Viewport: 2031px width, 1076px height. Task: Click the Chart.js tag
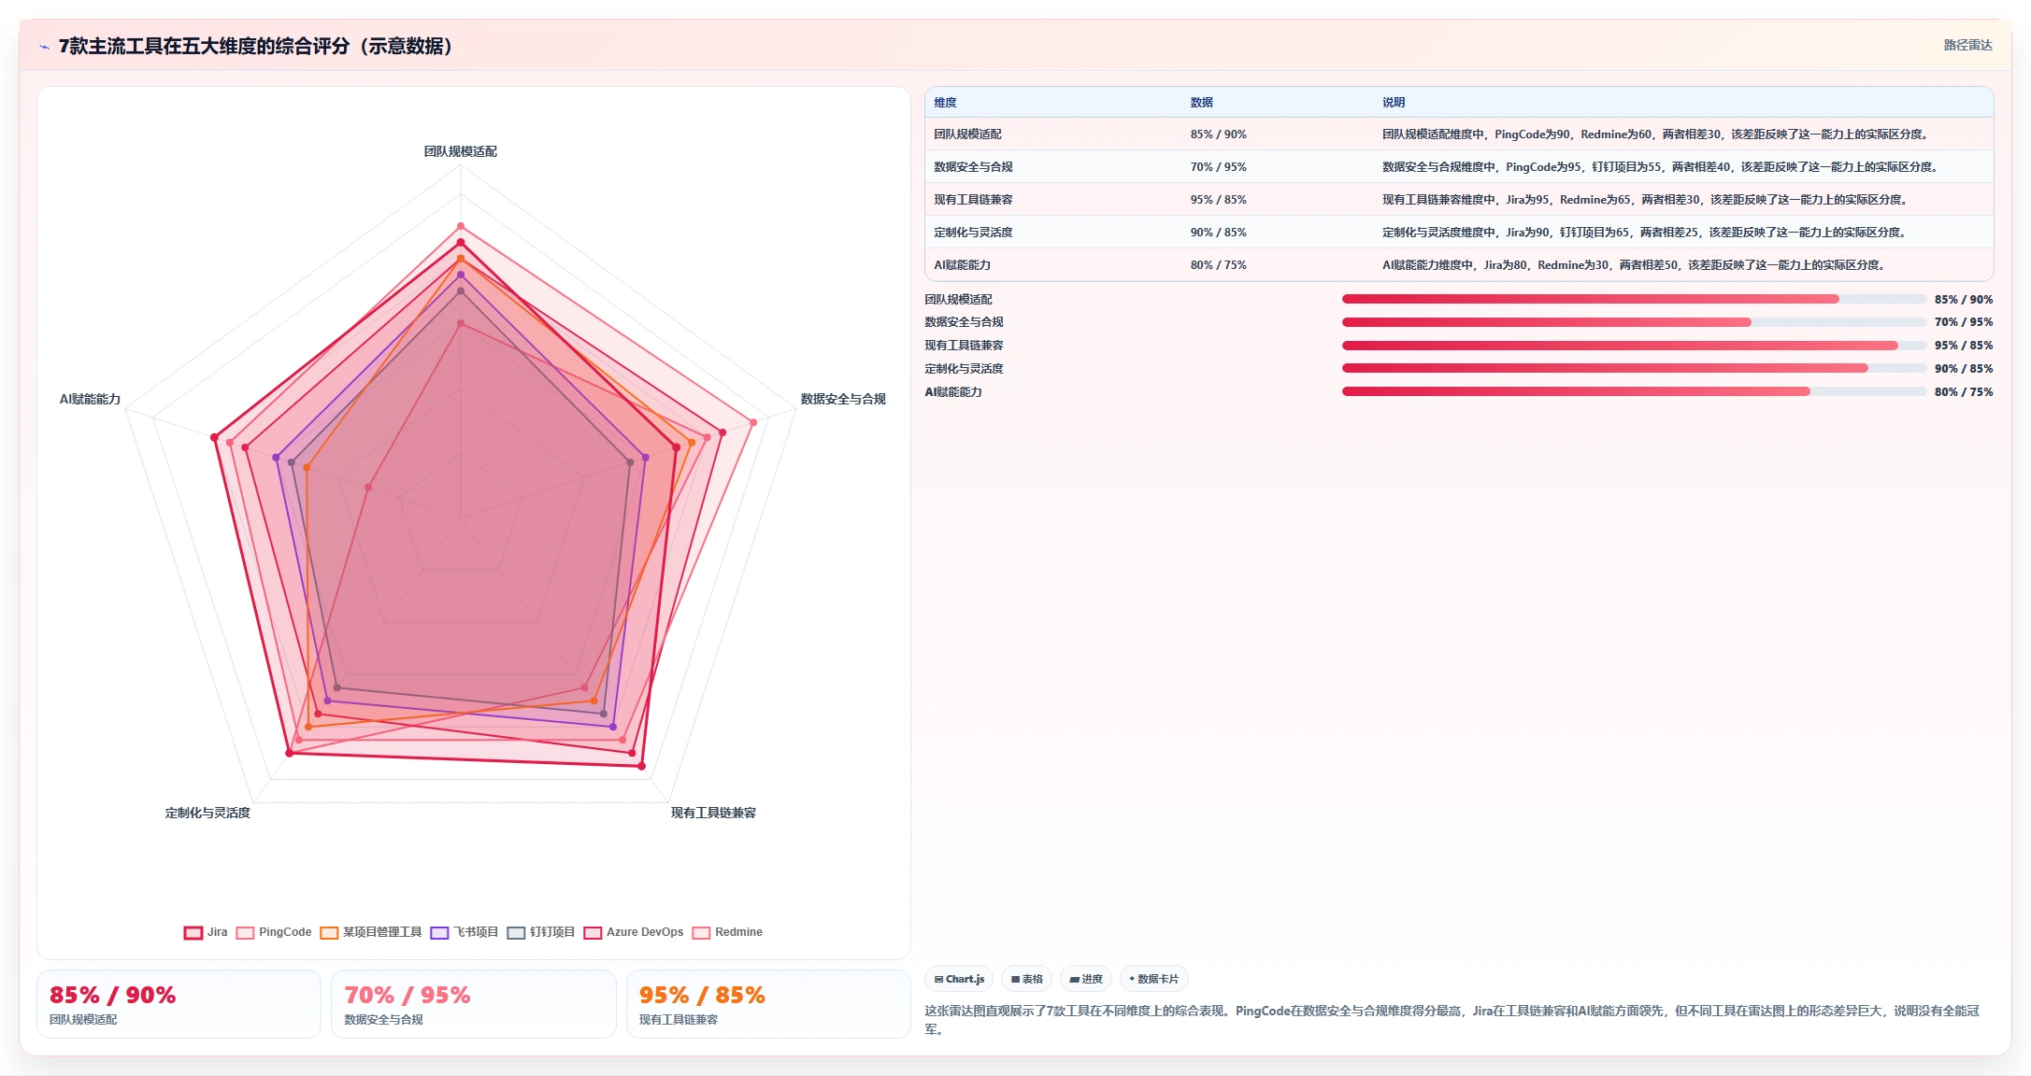click(959, 979)
